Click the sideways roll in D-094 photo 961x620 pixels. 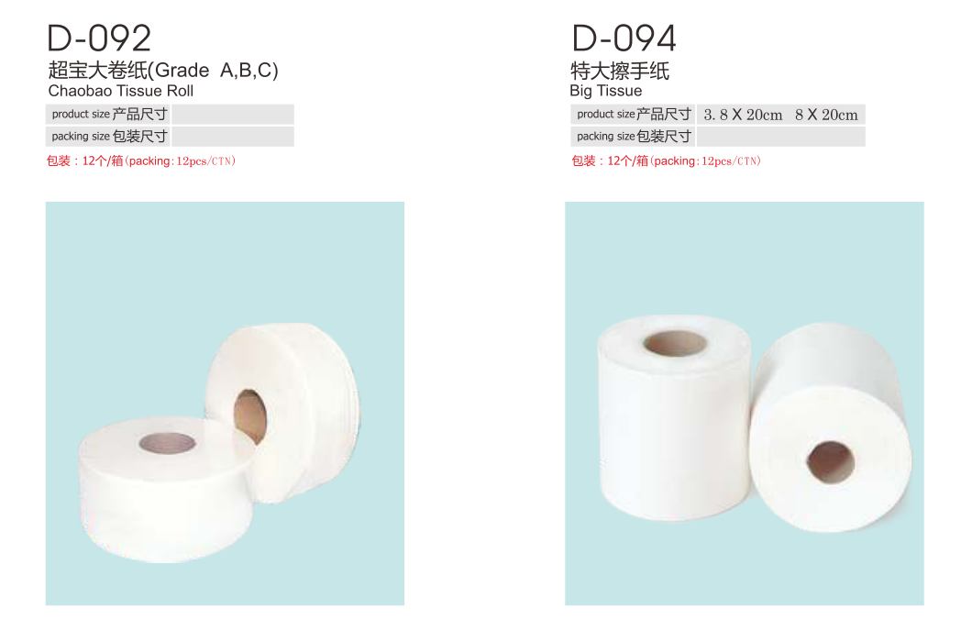click(831, 429)
